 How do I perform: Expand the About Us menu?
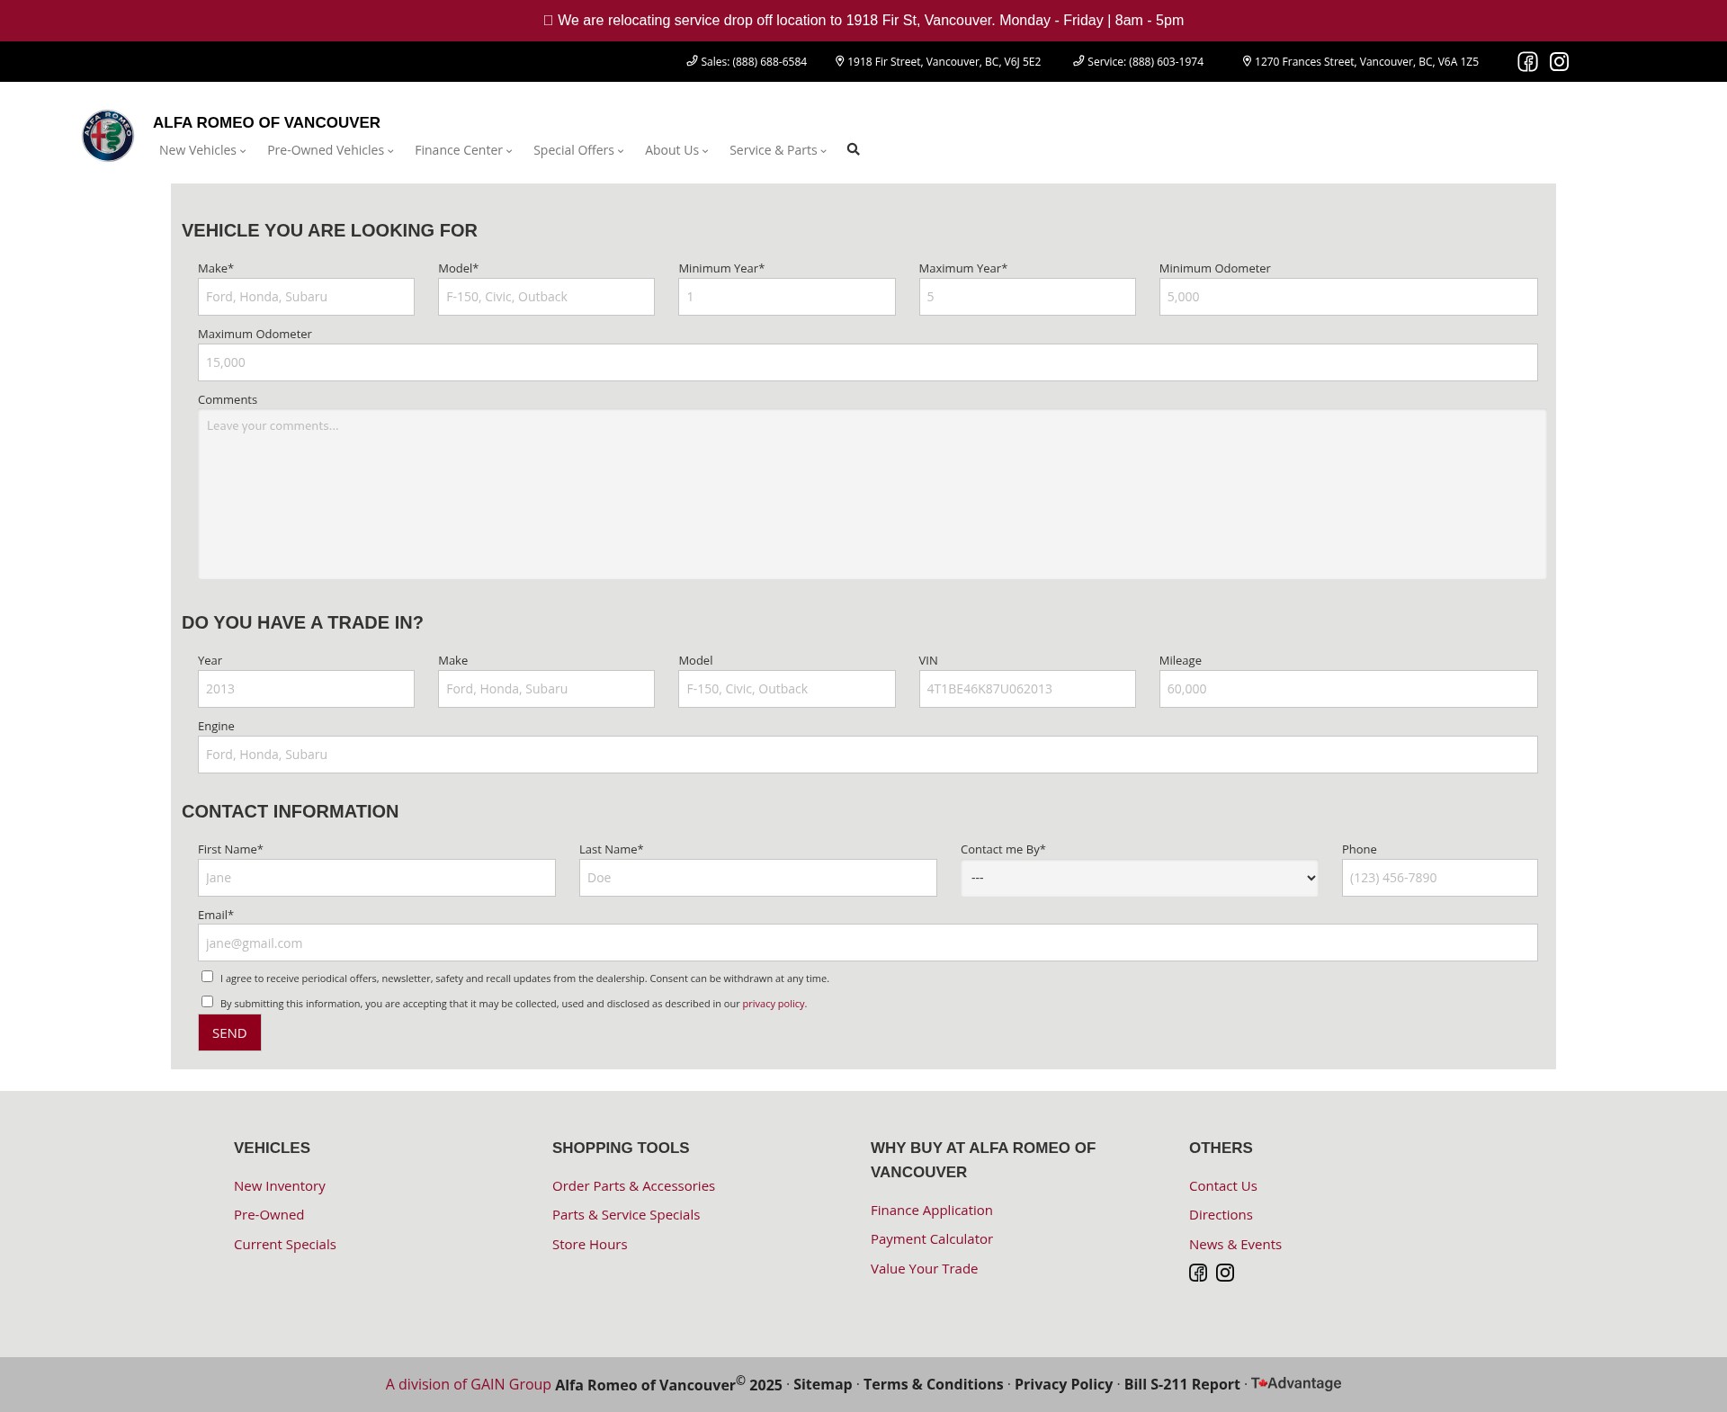(x=676, y=150)
